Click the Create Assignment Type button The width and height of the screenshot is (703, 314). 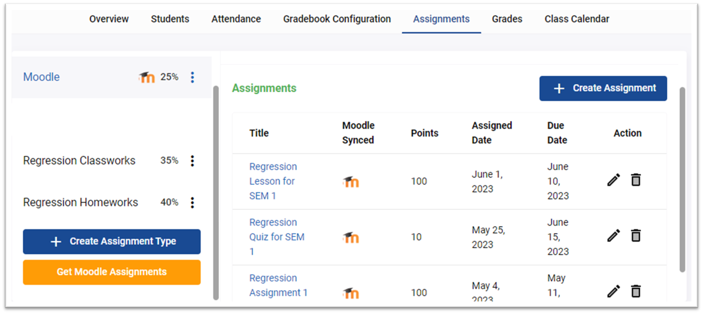(112, 242)
